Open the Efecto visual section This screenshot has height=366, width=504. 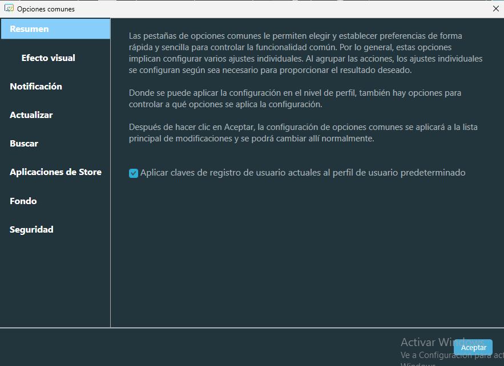49,58
